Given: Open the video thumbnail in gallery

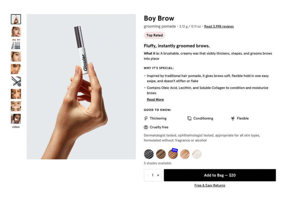Looking at the screenshot, I should point(16,119).
